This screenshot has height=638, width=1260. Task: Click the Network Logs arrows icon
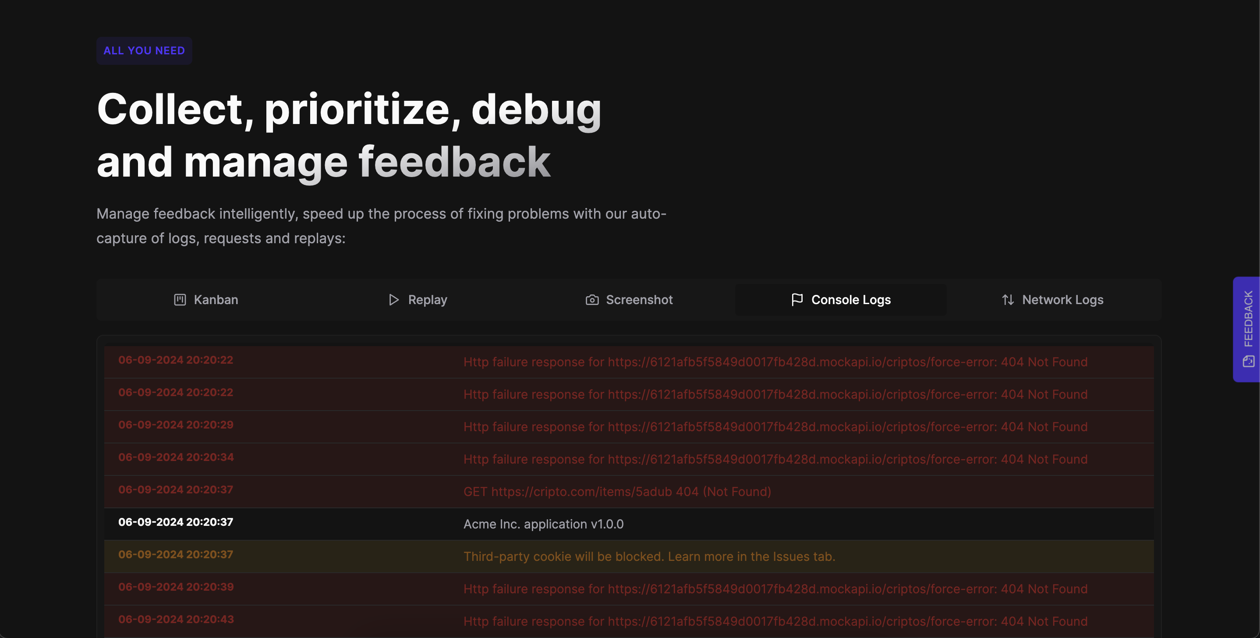point(1008,299)
